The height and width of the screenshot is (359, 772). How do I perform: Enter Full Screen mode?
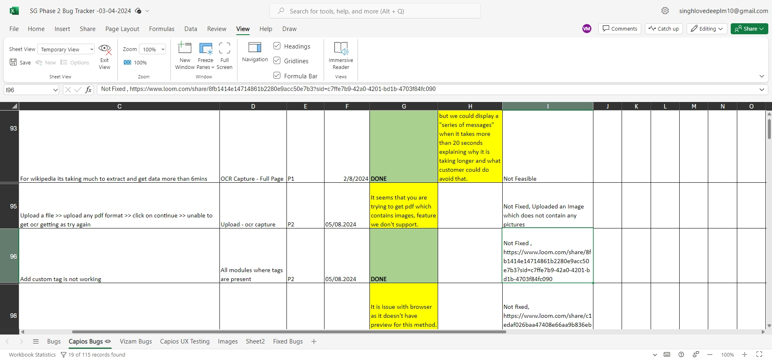(x=224, y=56)
